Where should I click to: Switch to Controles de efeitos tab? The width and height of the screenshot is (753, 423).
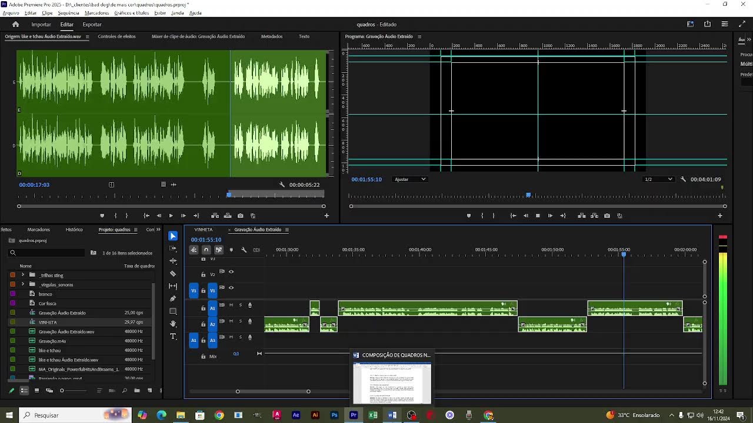116,36
